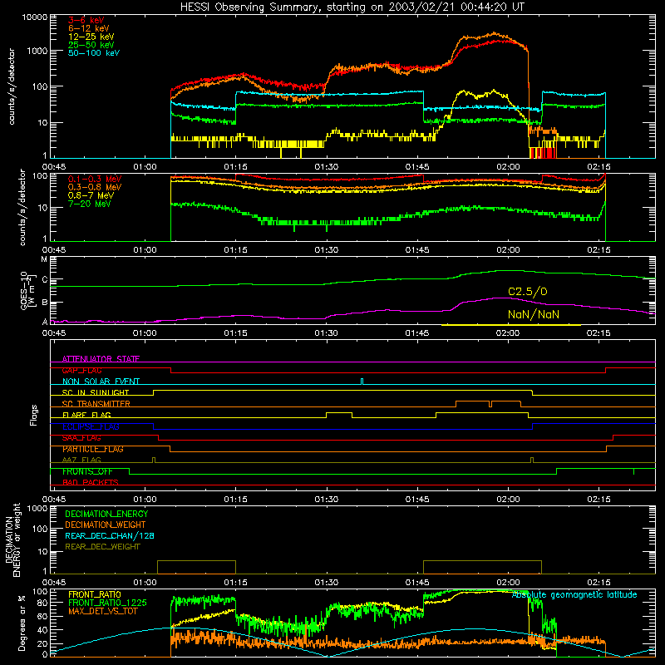Click the 01:30 tick under the keV panel
665x665 pixels.
326,167
